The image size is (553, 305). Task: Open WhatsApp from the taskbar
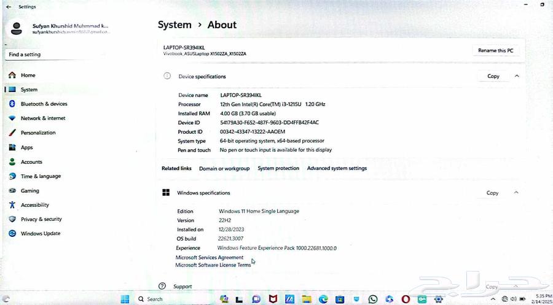373,299
